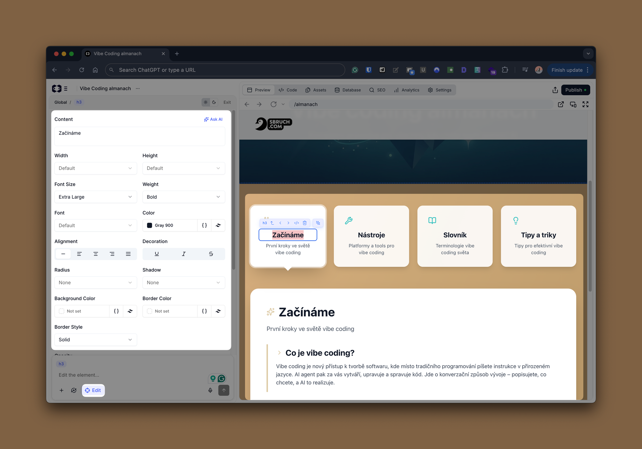642x449 pixels.
Task: Switch to the Database tab
Action: (x=348, y=90)
